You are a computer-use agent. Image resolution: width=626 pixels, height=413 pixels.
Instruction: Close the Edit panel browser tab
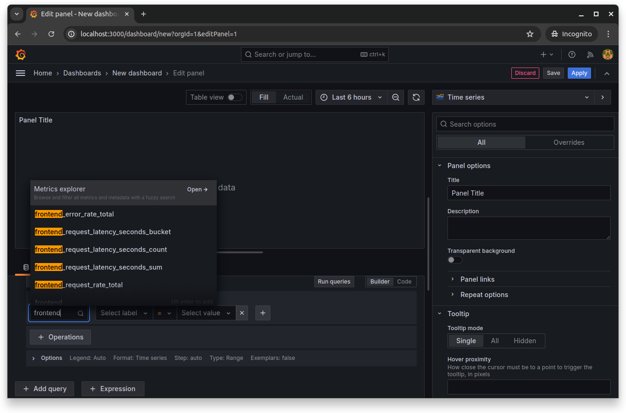(x=127, y=14)
